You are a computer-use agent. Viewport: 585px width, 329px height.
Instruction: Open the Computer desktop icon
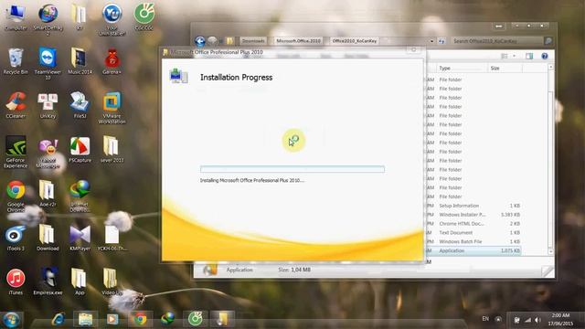click(16, 17)
